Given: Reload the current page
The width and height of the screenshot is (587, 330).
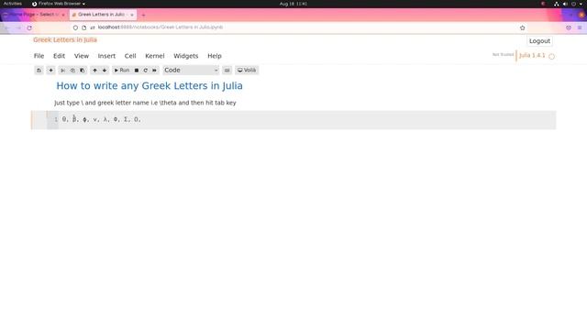Looking at the screenshot, I should 29,27.
